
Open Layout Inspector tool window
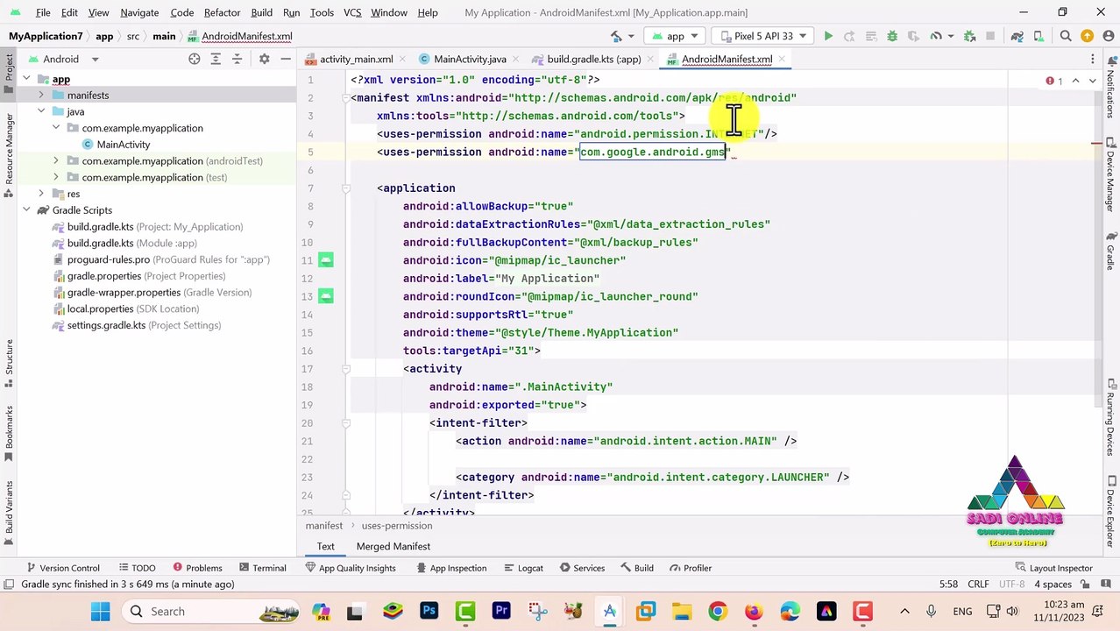[x=1054, y=568]
